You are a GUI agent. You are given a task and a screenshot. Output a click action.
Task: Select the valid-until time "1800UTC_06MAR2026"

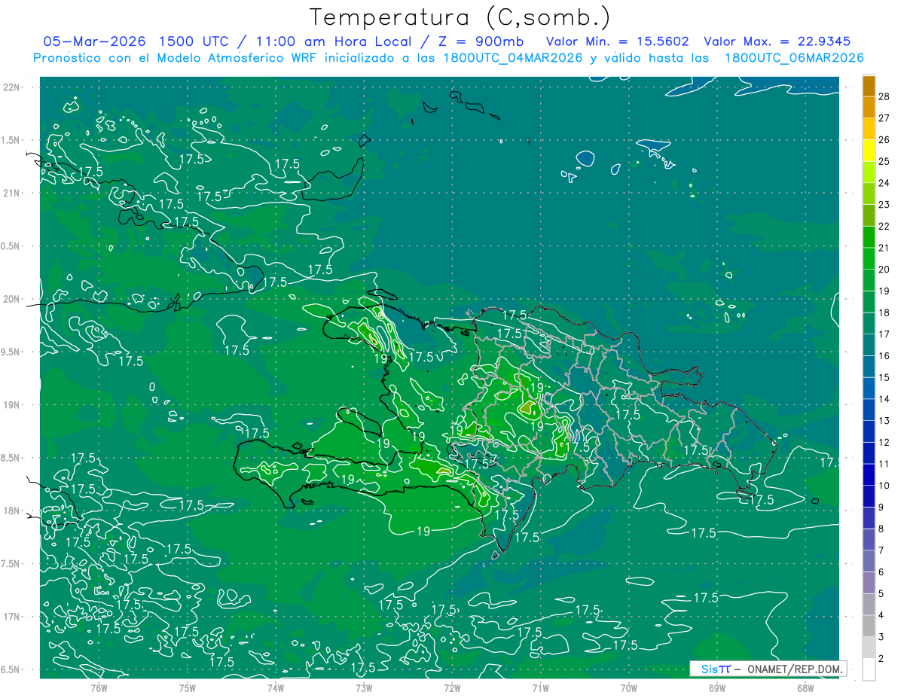pos(794,58)
